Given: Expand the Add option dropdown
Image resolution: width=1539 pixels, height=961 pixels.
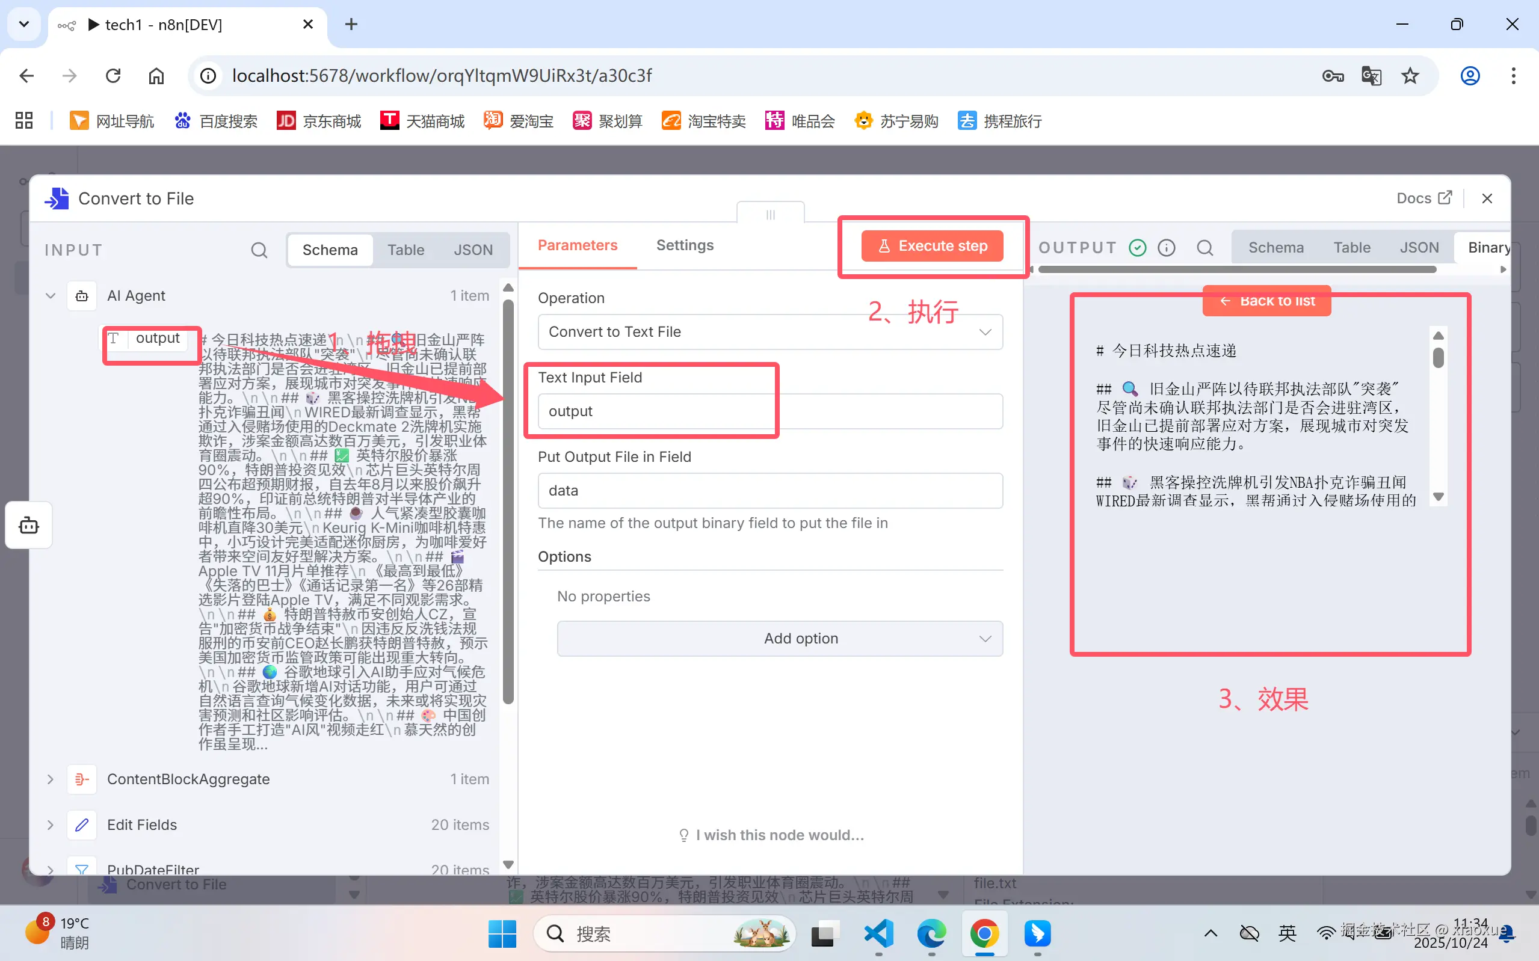Looking at the screenshot, I should tap(779, 638).
